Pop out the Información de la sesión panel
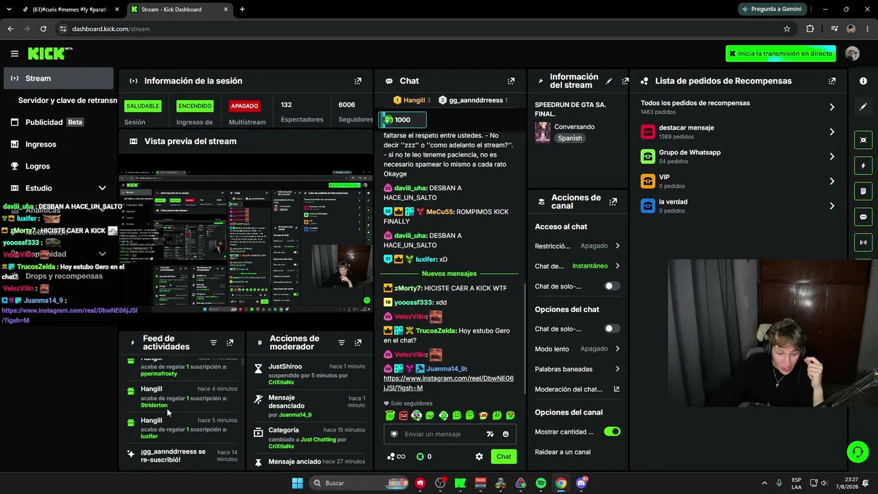Screen dimensions: 878x494 pos(357,81)
